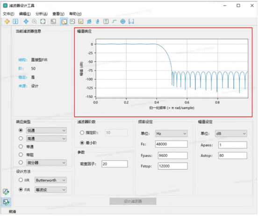Open the Butterworth IIR method dropdown

50,180
